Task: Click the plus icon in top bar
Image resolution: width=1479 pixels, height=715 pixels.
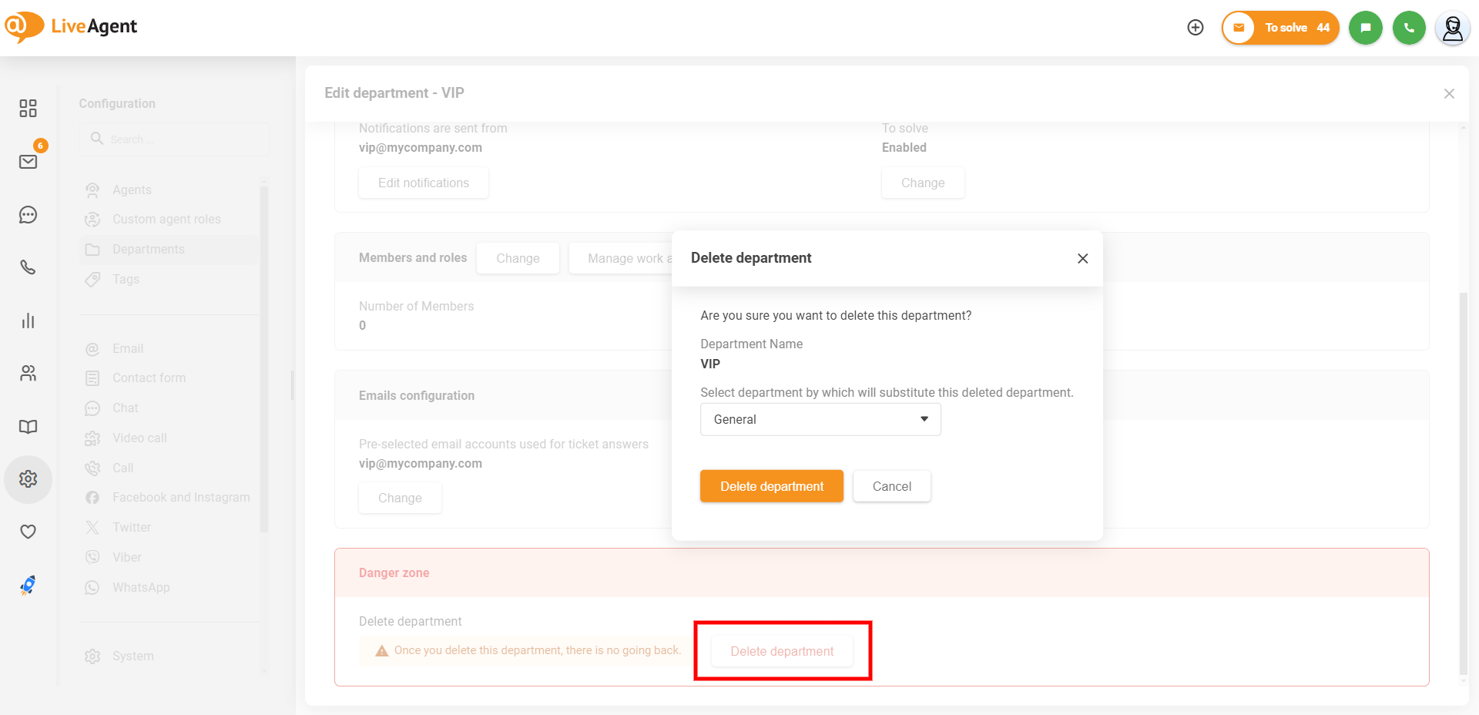Action: 1196,28
